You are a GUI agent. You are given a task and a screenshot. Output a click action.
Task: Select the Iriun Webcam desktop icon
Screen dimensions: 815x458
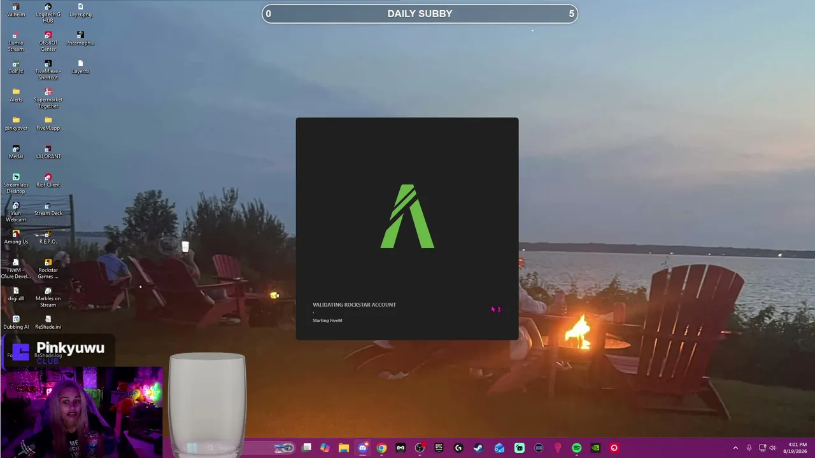pyautogui.click(x=16, y=212)
